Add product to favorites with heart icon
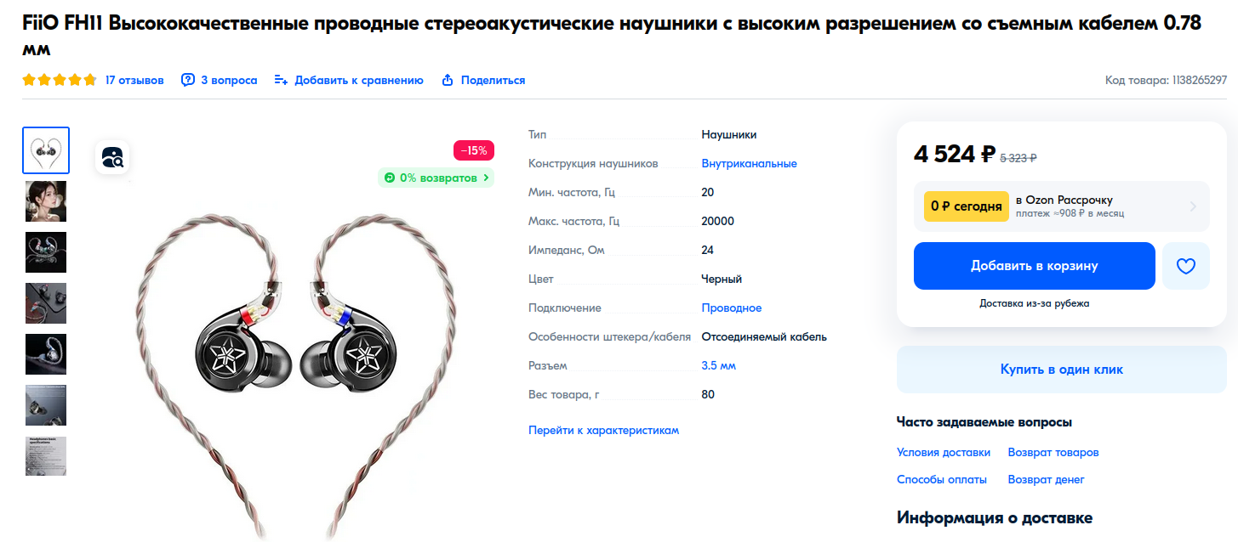Viewport: 1238px width, 542px height. (1185, 266)
